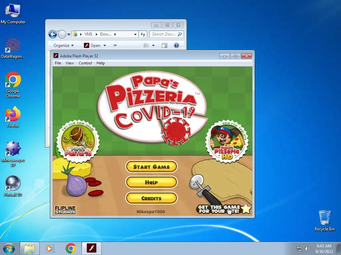
Task: Click the Start Game button
Action: coord(152,167)
